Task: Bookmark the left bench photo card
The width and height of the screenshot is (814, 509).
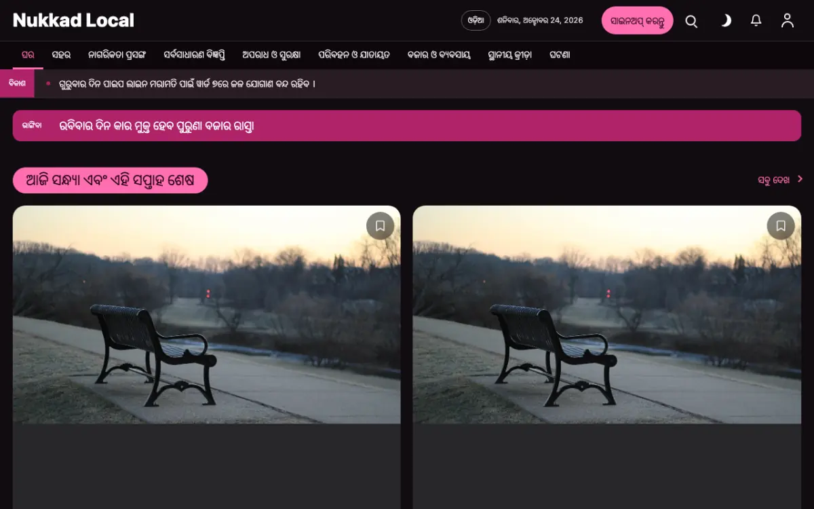Action: click(380, 226)
